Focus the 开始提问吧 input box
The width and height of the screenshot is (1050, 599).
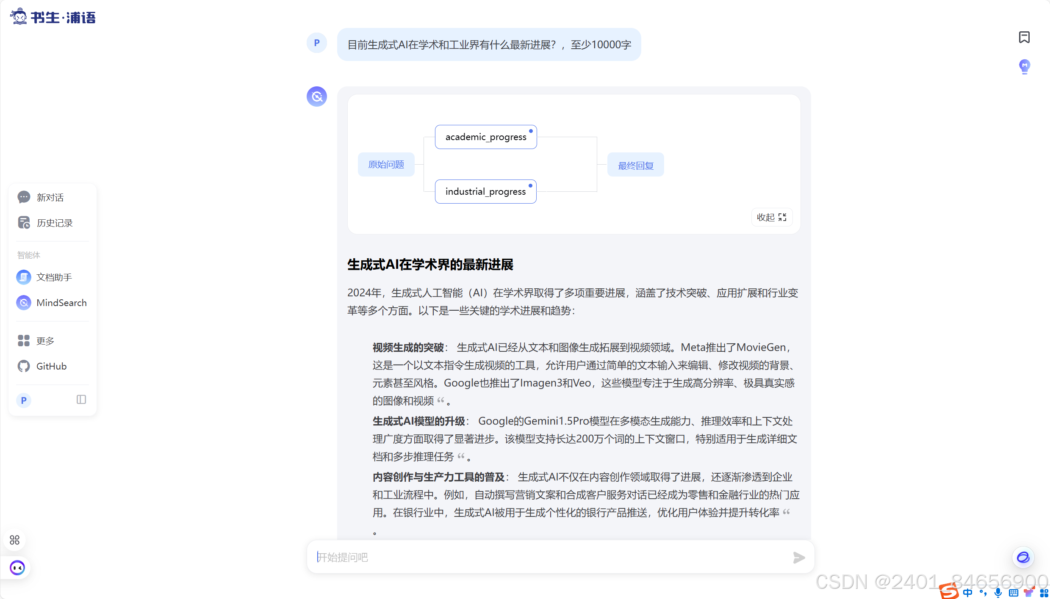[x=551, y=557]
